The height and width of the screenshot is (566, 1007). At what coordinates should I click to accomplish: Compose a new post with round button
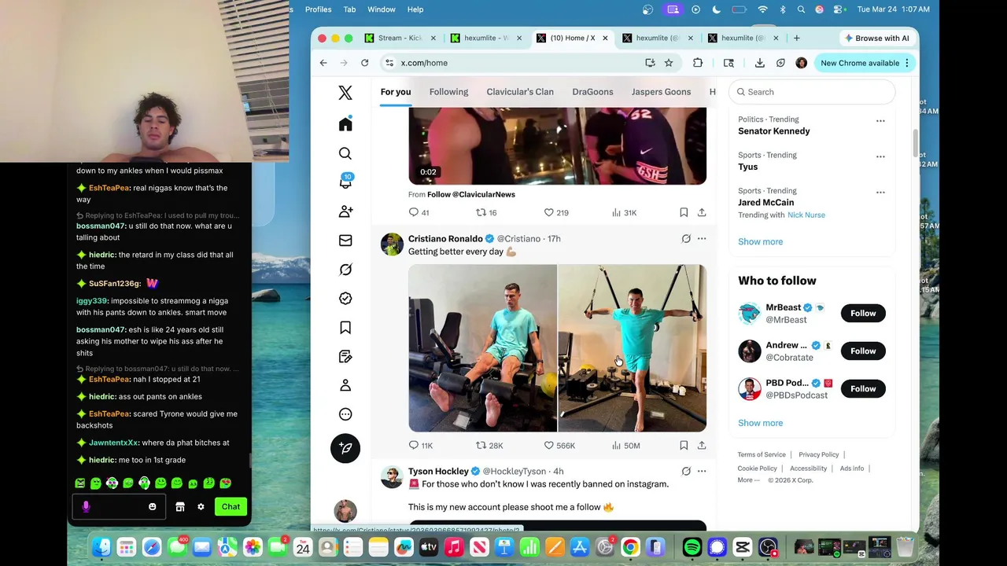345,448
